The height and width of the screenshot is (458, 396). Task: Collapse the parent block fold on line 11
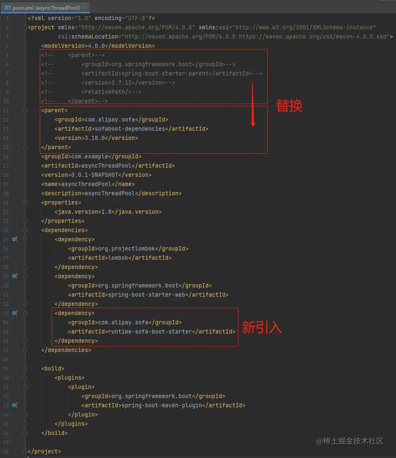pos(26,110)
